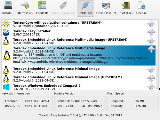The image size is (160, 120).
Task: Click the Flash Space heading
Action: 116,93
